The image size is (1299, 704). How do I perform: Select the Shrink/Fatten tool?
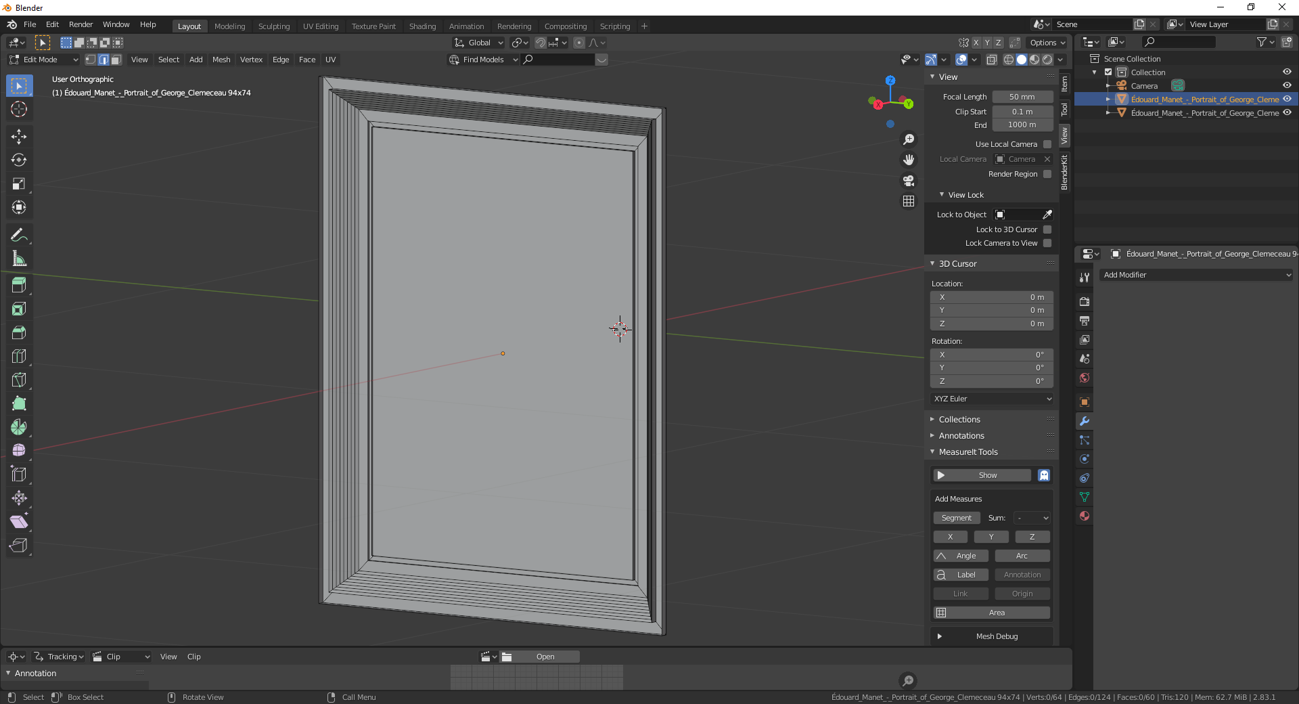(19, 498)
